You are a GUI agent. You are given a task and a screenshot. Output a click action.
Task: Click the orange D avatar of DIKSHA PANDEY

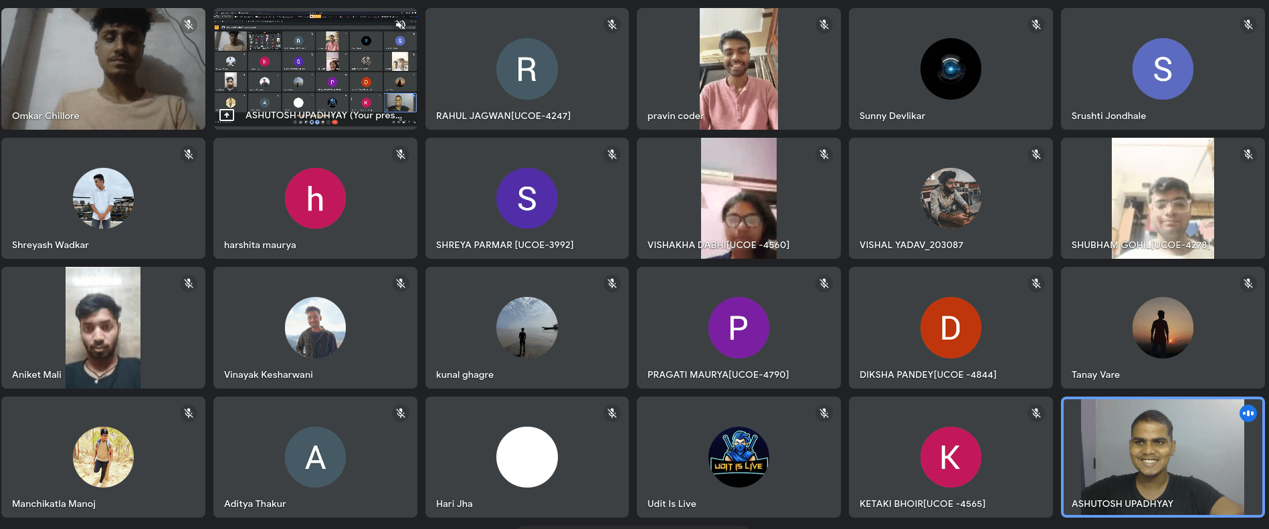[x=951, y=328]
